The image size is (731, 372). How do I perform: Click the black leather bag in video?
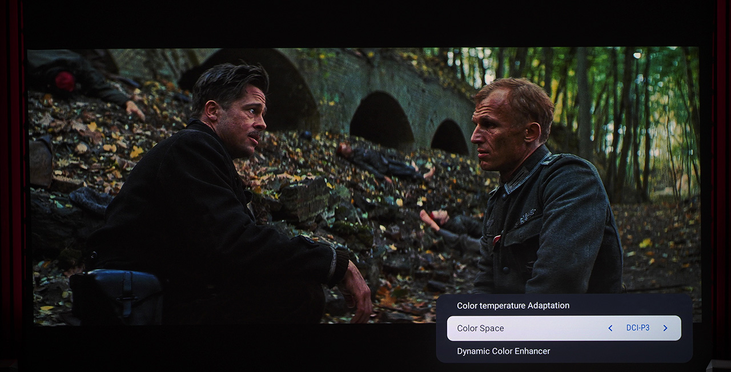point(116,296)
